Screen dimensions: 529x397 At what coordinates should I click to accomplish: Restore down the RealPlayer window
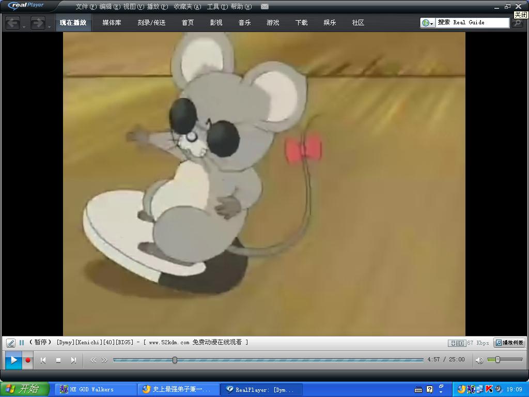pyautogui.click(x=507, y=6)
